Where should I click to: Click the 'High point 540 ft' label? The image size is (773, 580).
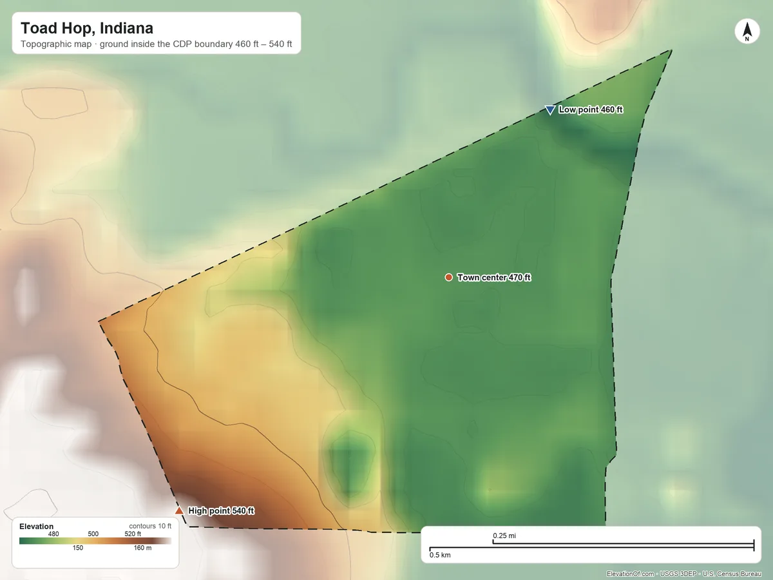(221, 511)
